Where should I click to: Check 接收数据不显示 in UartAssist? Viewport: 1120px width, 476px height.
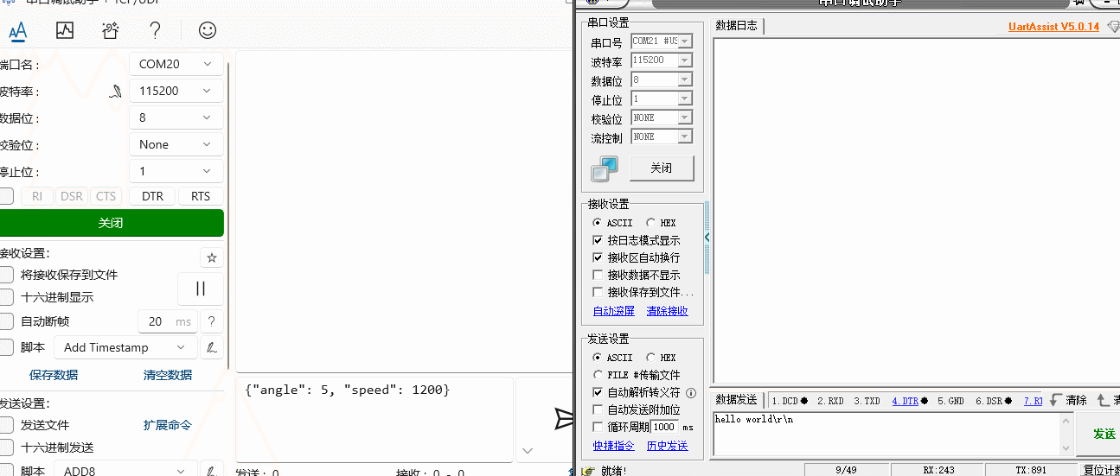[x=598, y=275]
